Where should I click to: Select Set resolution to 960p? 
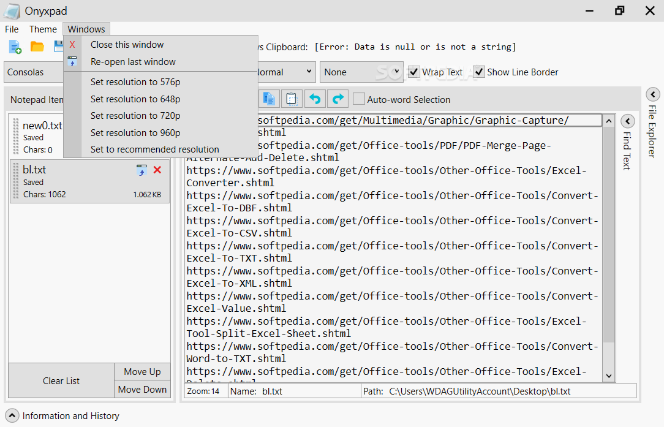161,132
